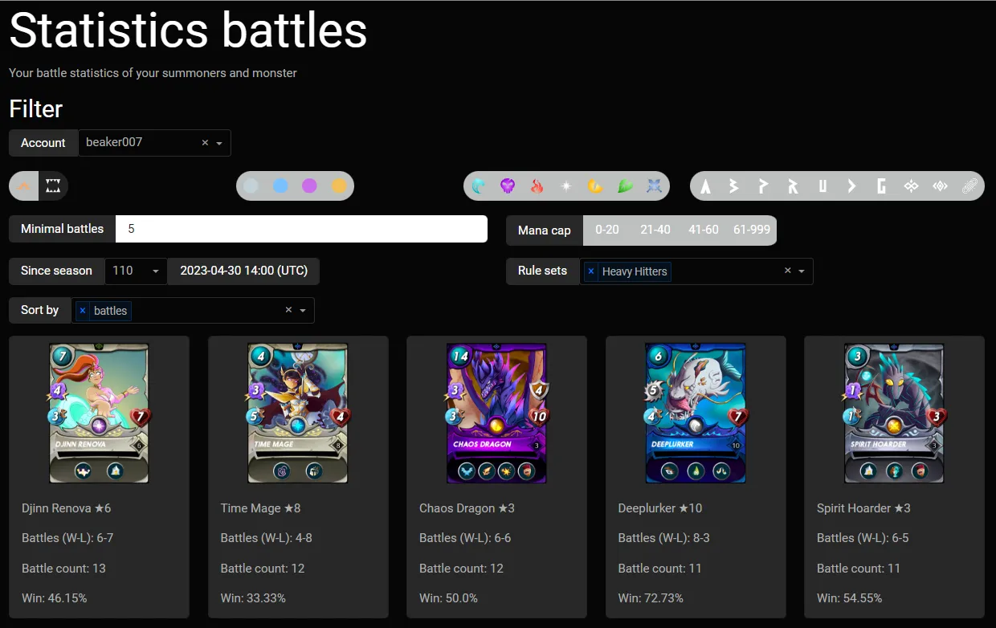
Task: Click the 'Djinn Renova ★6' title
Action: click(x=67, y=508)
